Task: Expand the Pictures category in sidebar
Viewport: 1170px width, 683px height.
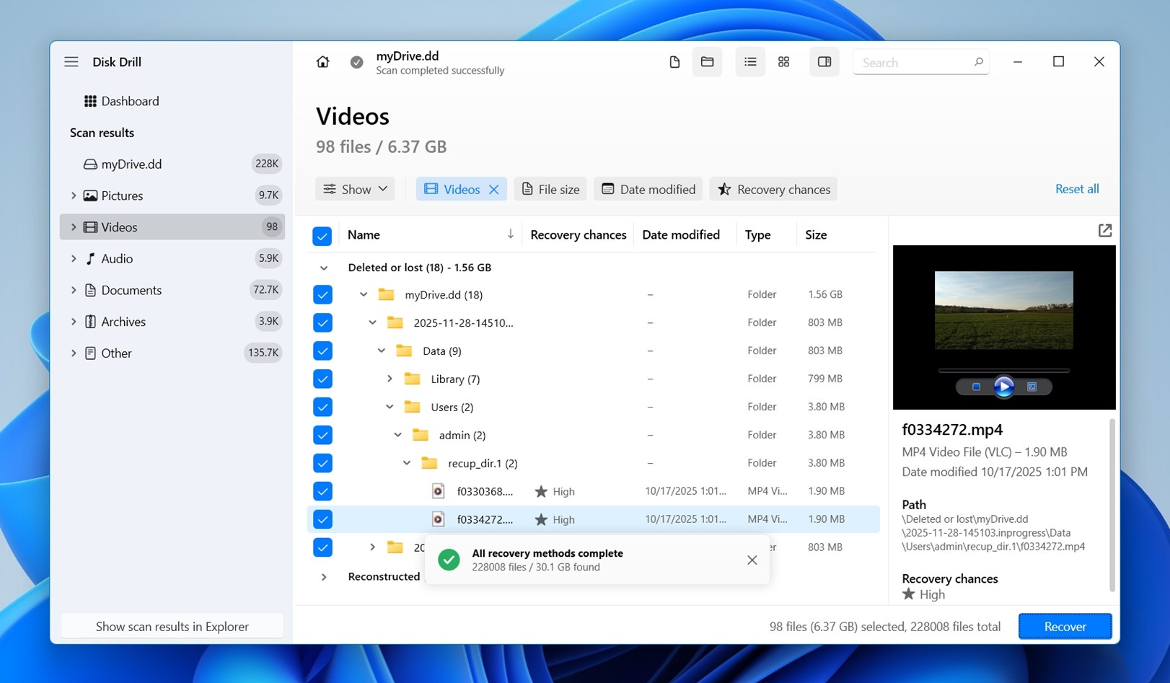Action: point(74,195)
